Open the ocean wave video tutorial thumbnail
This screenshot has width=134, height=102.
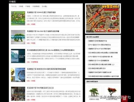coord(18,56)
